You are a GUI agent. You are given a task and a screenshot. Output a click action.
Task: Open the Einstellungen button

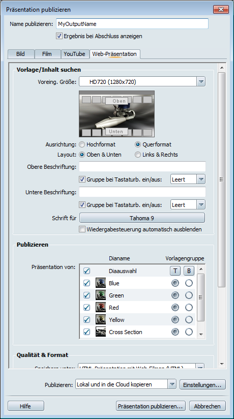click(x=202, y=384)
